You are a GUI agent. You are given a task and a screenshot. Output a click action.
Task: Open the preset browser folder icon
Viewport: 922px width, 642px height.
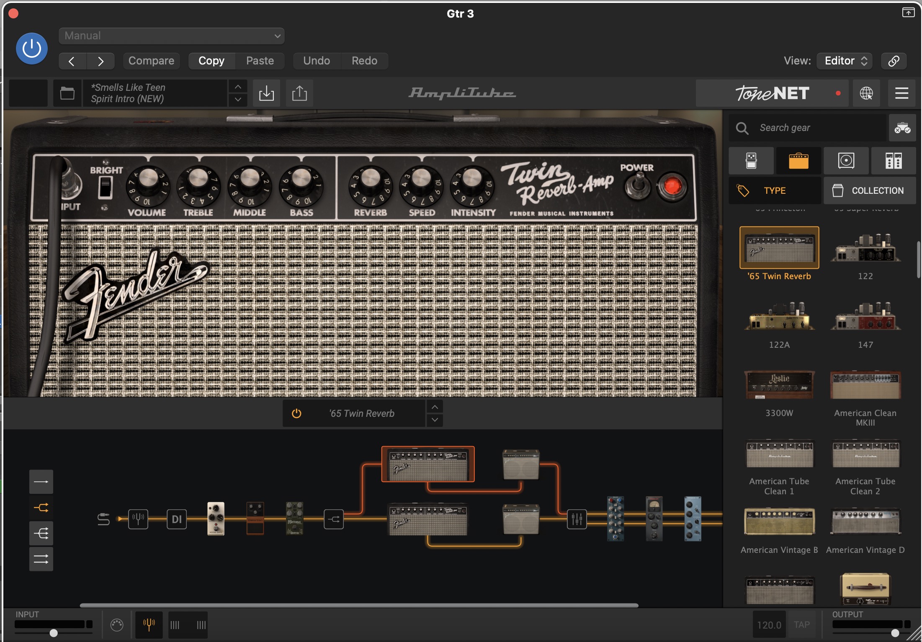67,93
